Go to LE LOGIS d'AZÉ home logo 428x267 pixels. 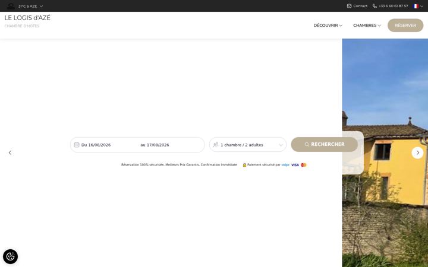pyautogui.click(x=27, y=18)
